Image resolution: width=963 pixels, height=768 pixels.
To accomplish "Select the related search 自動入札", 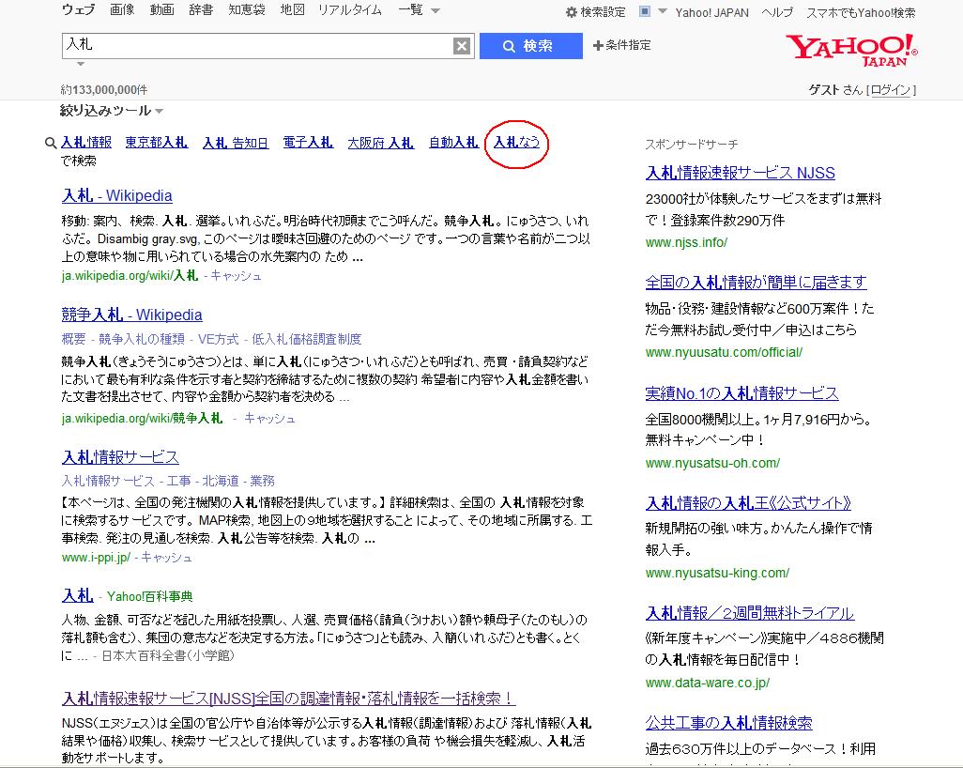I will tap(454, 143).
